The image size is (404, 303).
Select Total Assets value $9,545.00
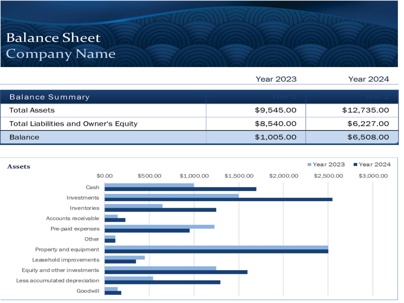[276, 110]
